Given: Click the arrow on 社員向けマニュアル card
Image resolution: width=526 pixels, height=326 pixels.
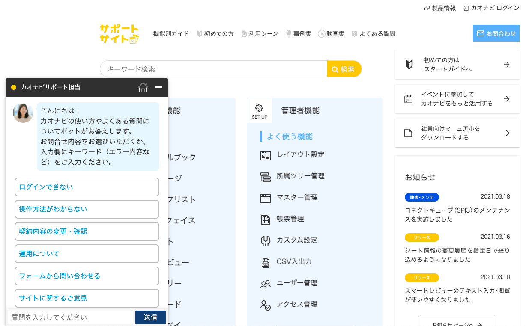Looking at the screenshot, I should [x=507, y=133].
